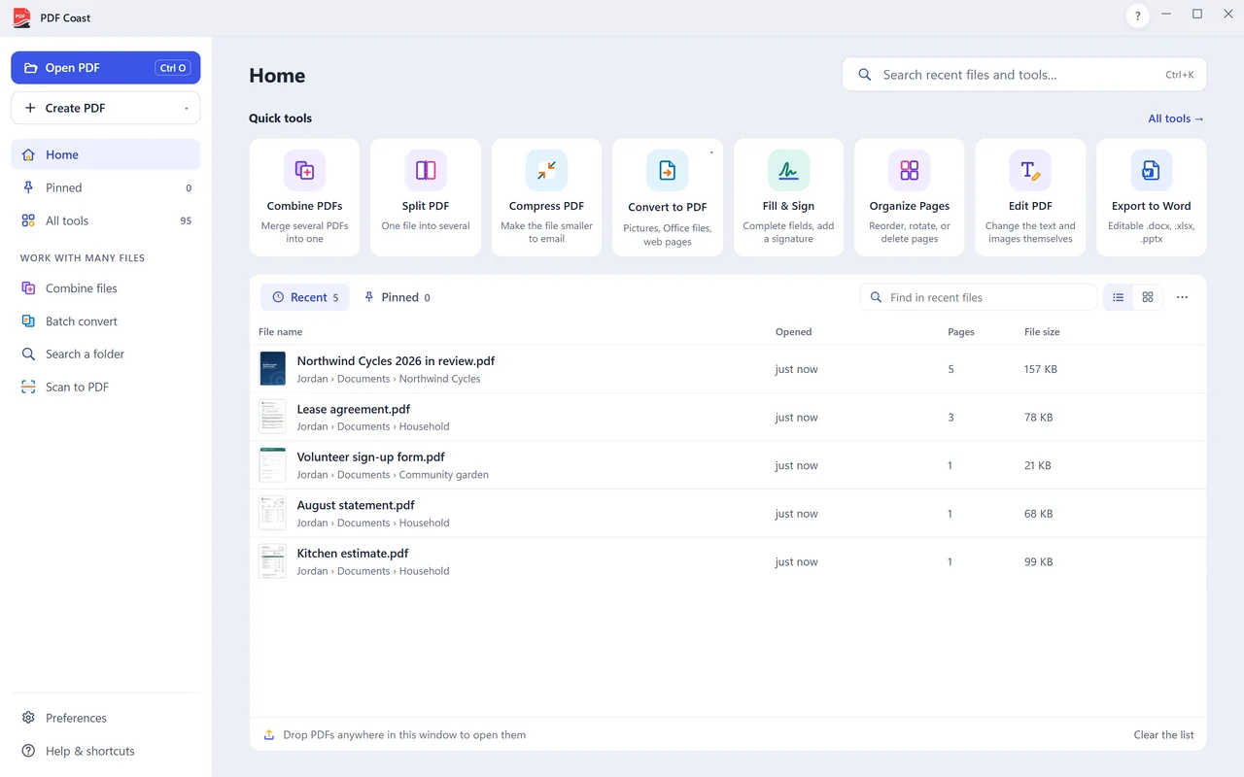Image resolution: width=1244 pixels, height=777 pixels.
Task: Open Volunteer sign-up form.pdf
Action: (x=728, y=465)
